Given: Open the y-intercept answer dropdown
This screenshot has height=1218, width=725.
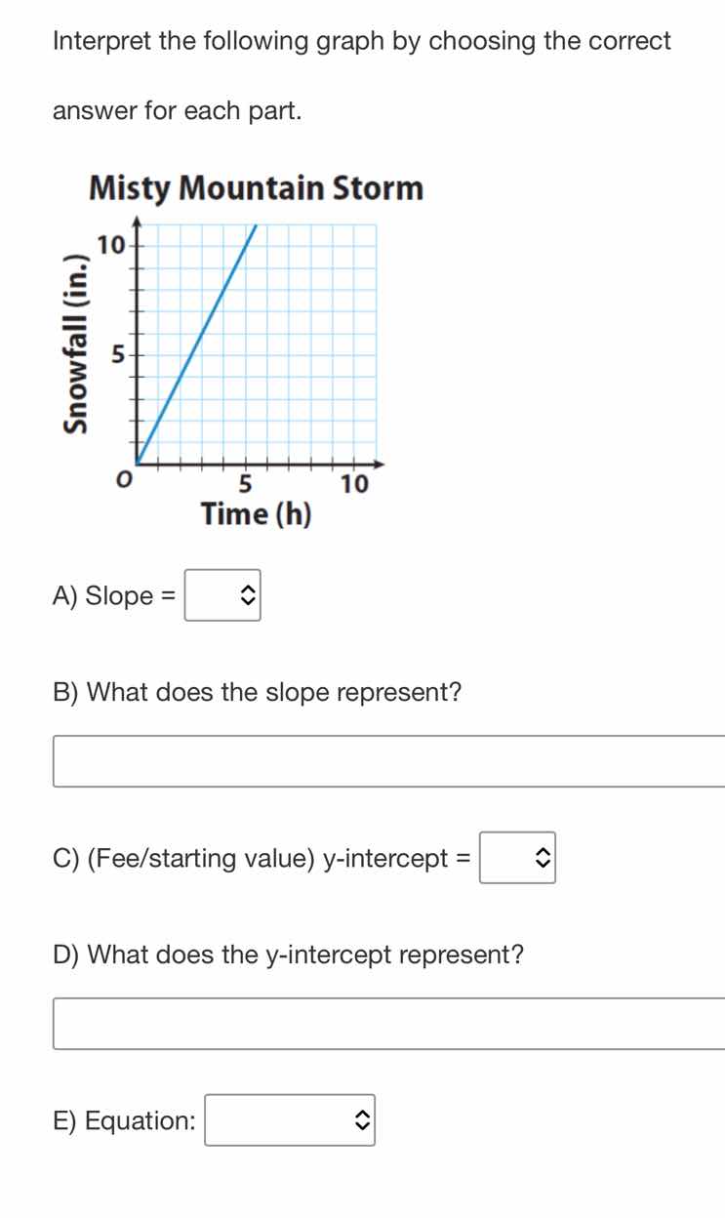Looking at the screenshot, I should point(518,858).
